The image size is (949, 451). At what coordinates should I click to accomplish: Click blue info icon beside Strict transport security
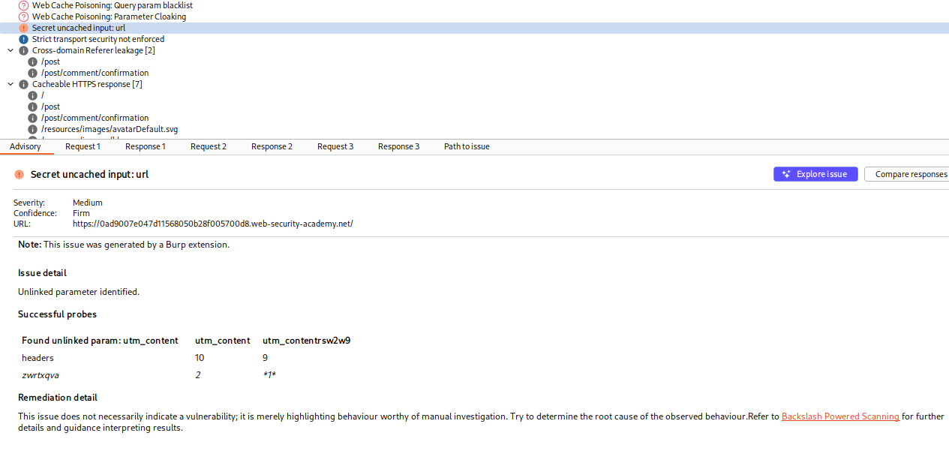pos(24,39)
